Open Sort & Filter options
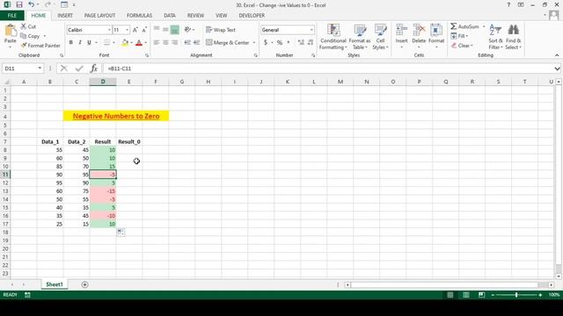This screenshot has height=316, width=563. (495, 37)
